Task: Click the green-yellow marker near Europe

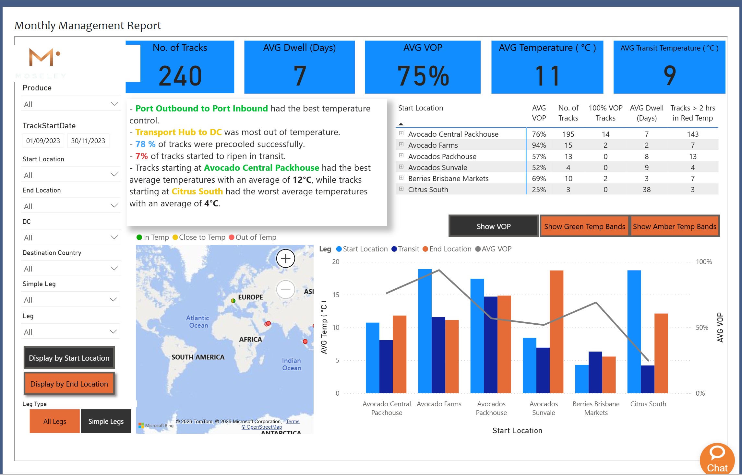Action: [233, 301]
